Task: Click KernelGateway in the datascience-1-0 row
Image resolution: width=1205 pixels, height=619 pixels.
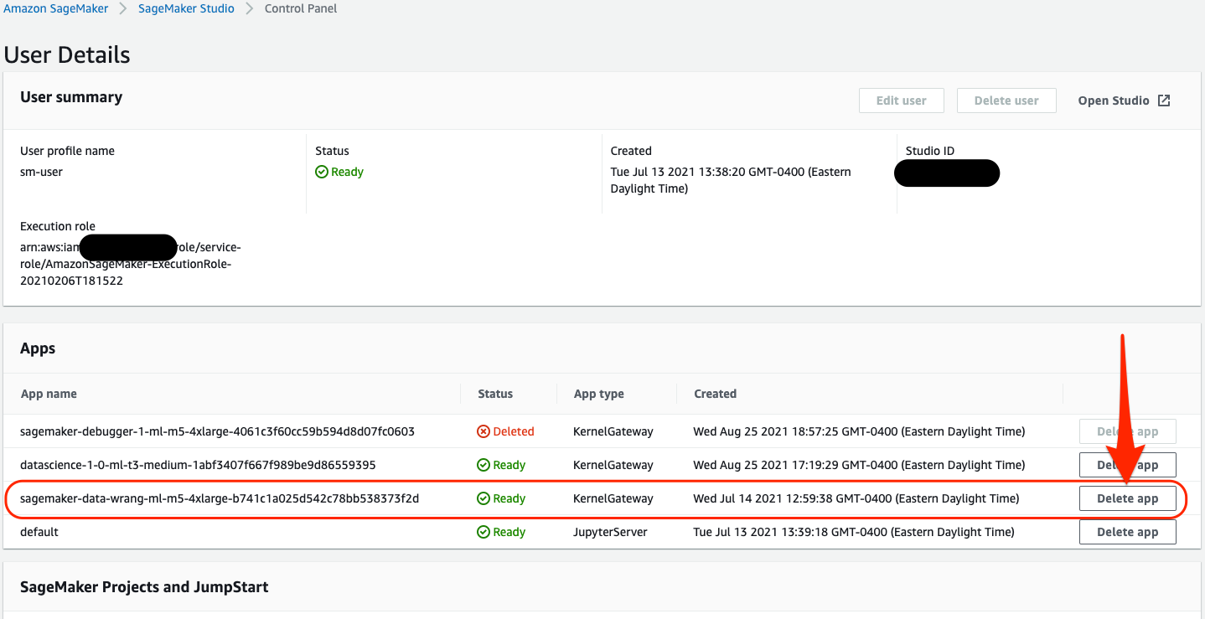Action: (x=613, y=465)
